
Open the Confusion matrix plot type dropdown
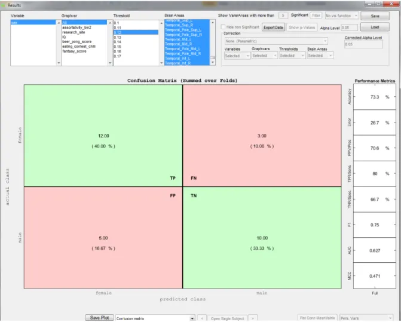point(155,318)
